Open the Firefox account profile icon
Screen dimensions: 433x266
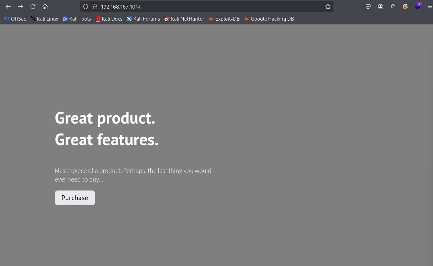(x=380, y=7)
